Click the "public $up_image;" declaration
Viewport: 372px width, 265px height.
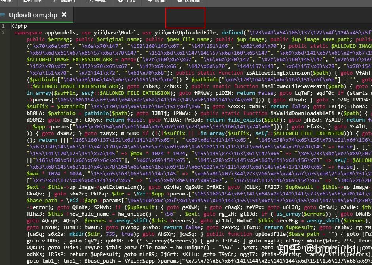point(241,39)
